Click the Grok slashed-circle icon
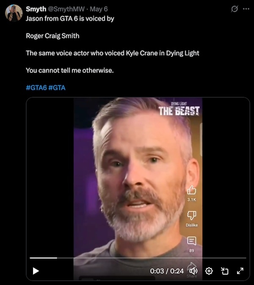Viewport: 254px width, 285px height. (x=235, y=9)
